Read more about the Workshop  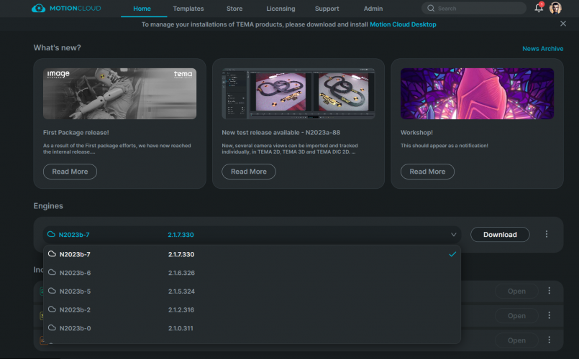[427, 172]
